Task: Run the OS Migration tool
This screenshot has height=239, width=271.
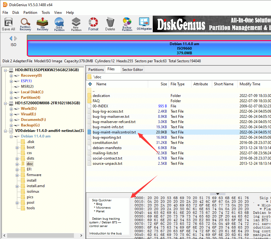Action: point(144,24)
